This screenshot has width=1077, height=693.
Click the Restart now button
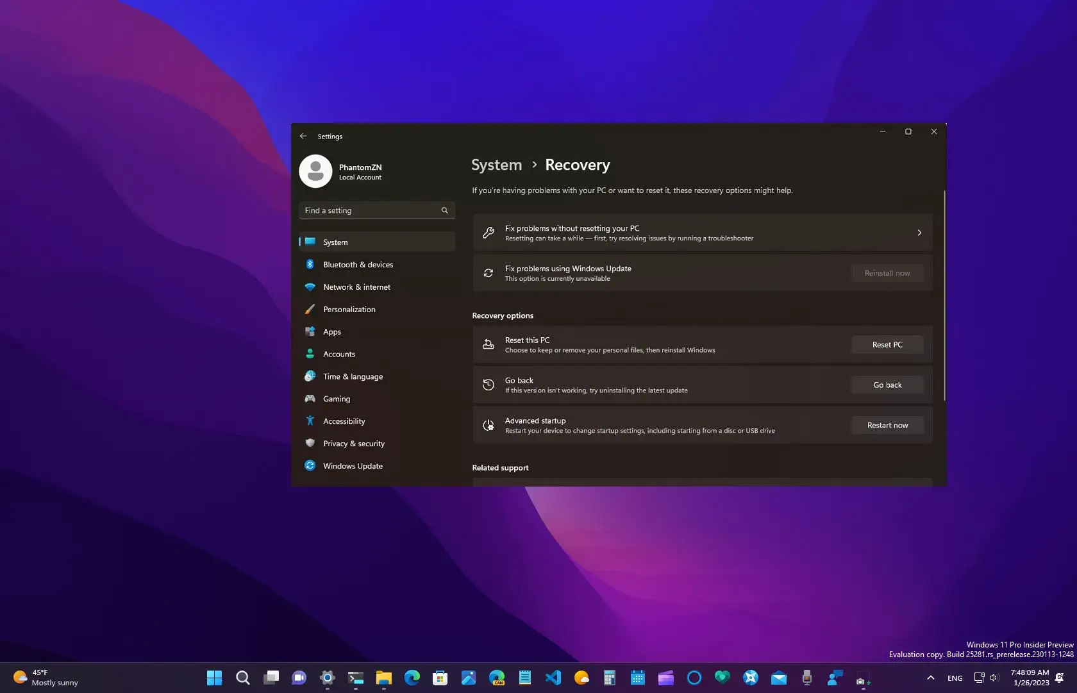click(x=887, y=425)
